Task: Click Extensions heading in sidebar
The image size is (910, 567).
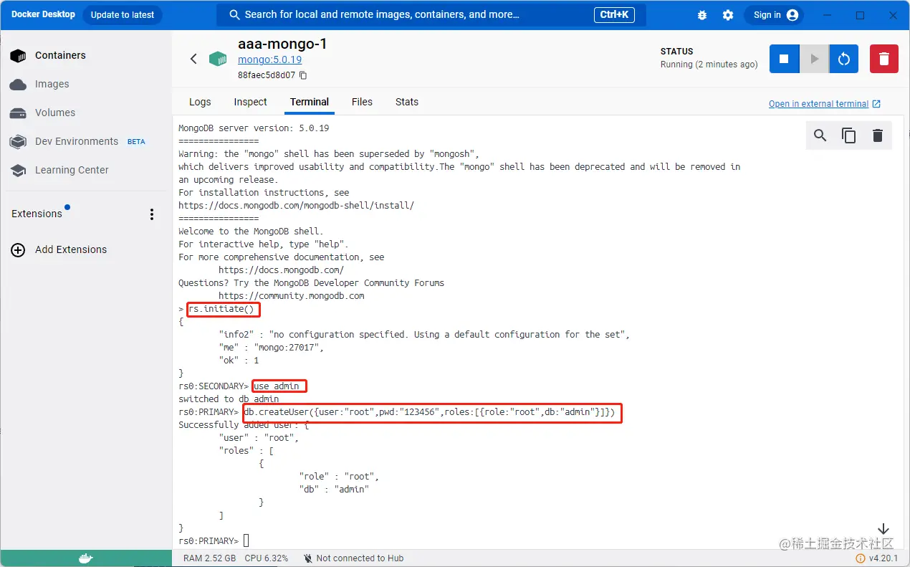Action: pyautogui.click(x=37, y=214)
